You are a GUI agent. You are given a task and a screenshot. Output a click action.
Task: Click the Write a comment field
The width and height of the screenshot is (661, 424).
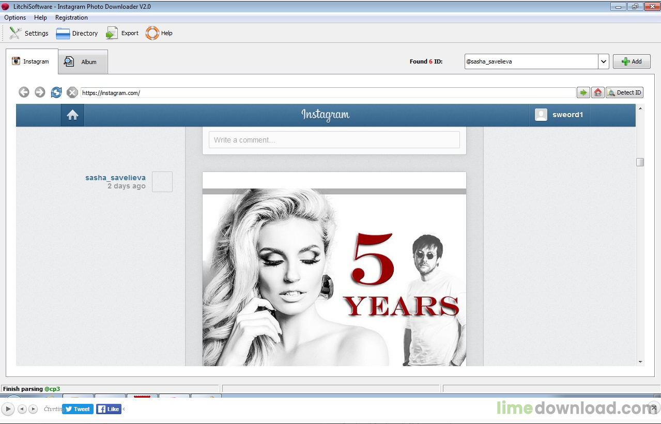coord(334,140)
